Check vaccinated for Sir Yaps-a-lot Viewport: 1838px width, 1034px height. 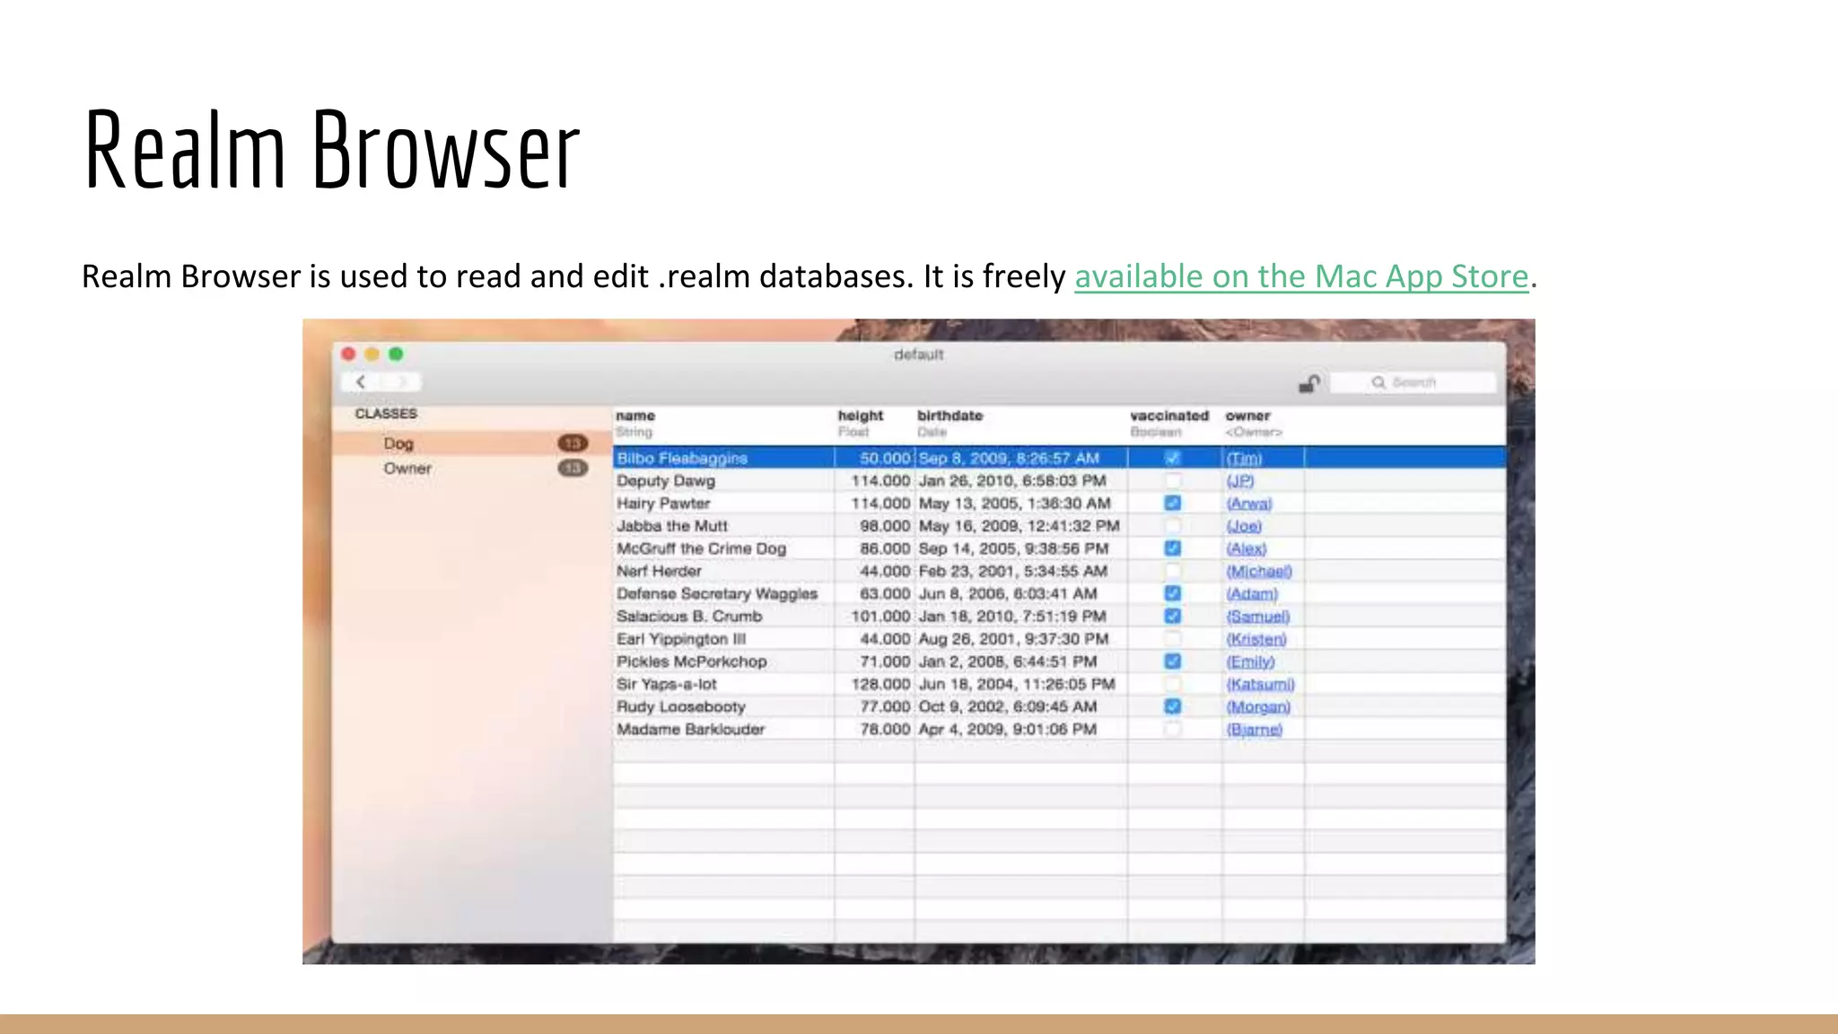pos(1172,684)
